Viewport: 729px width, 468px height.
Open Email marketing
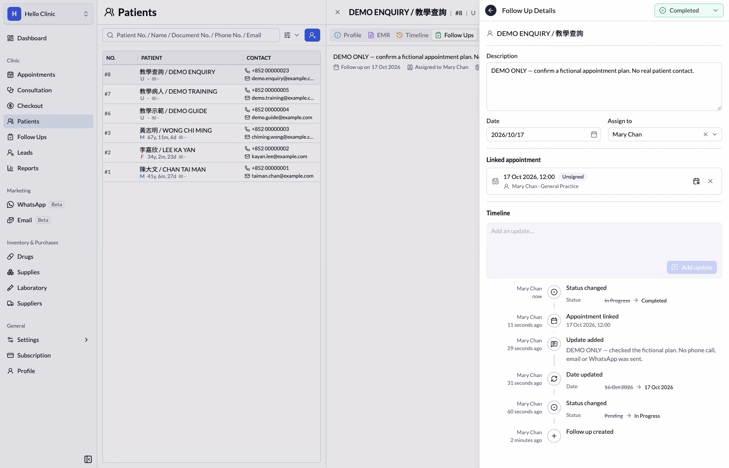point(49,220)
